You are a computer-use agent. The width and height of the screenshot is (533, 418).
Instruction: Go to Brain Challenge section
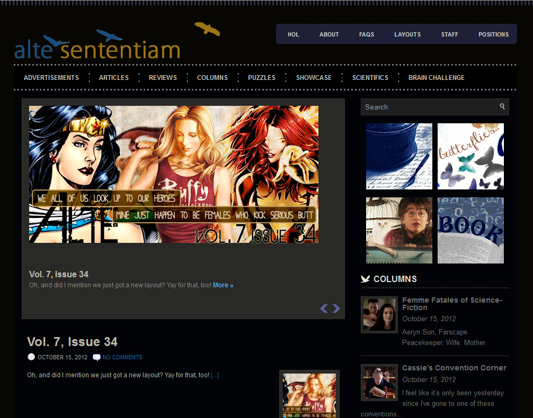(x=437, y=77)
